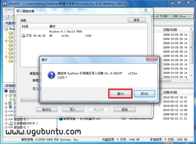Expand 新加卷 (I:) drive node

pos(6,127)
